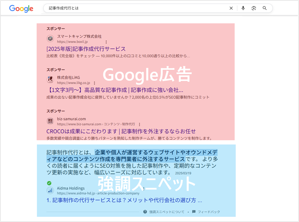299x222 pixels.
Task: Click the Google logo
Action: (x=21, y=8)
